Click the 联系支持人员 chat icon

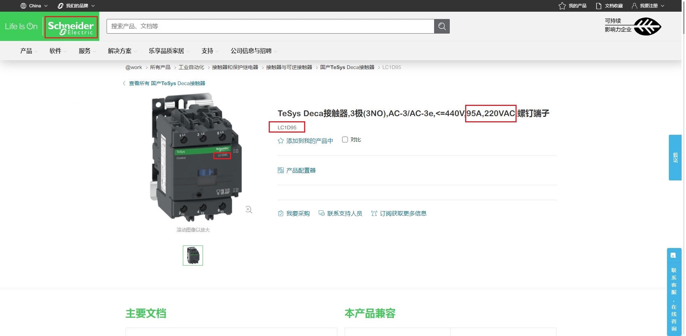coord(322,213)
